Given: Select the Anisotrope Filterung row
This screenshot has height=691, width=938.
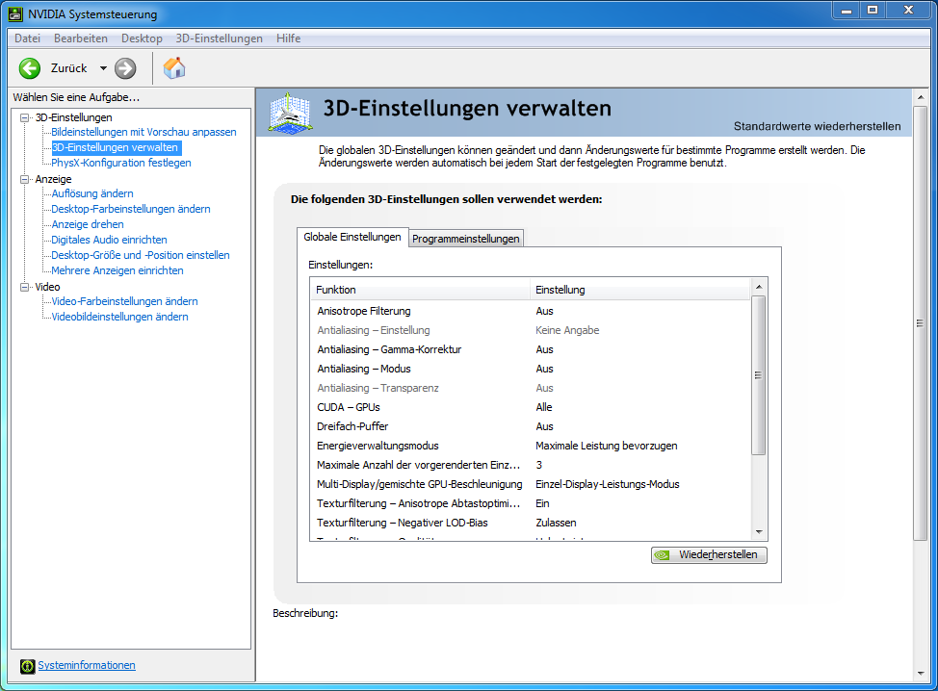Looking at the screenshot, I should (531, 311).
